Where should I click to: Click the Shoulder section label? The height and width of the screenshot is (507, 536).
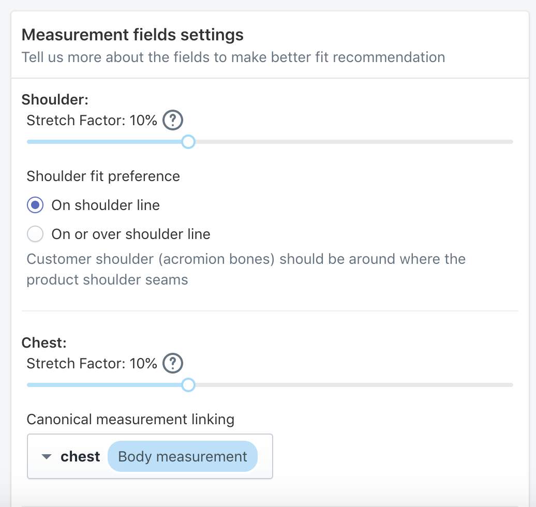pos(54,99)
